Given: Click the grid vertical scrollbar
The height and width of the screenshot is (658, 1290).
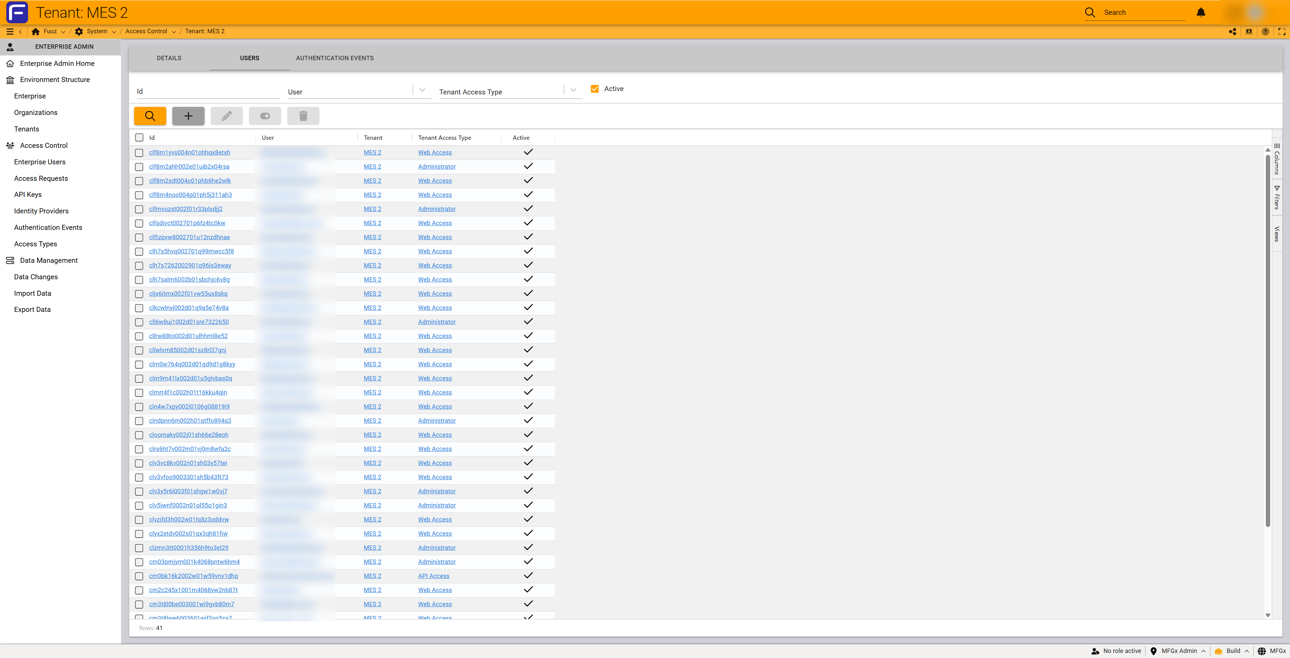Looking at the screenshot, I should tap(1267, 341).
